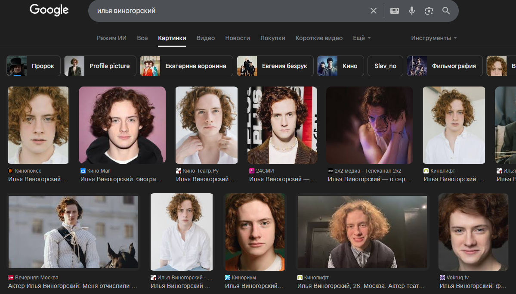Click the Вечерняя Москва source favicon
This screenshot has height=294, width=516.
click(x=11, y=278)
